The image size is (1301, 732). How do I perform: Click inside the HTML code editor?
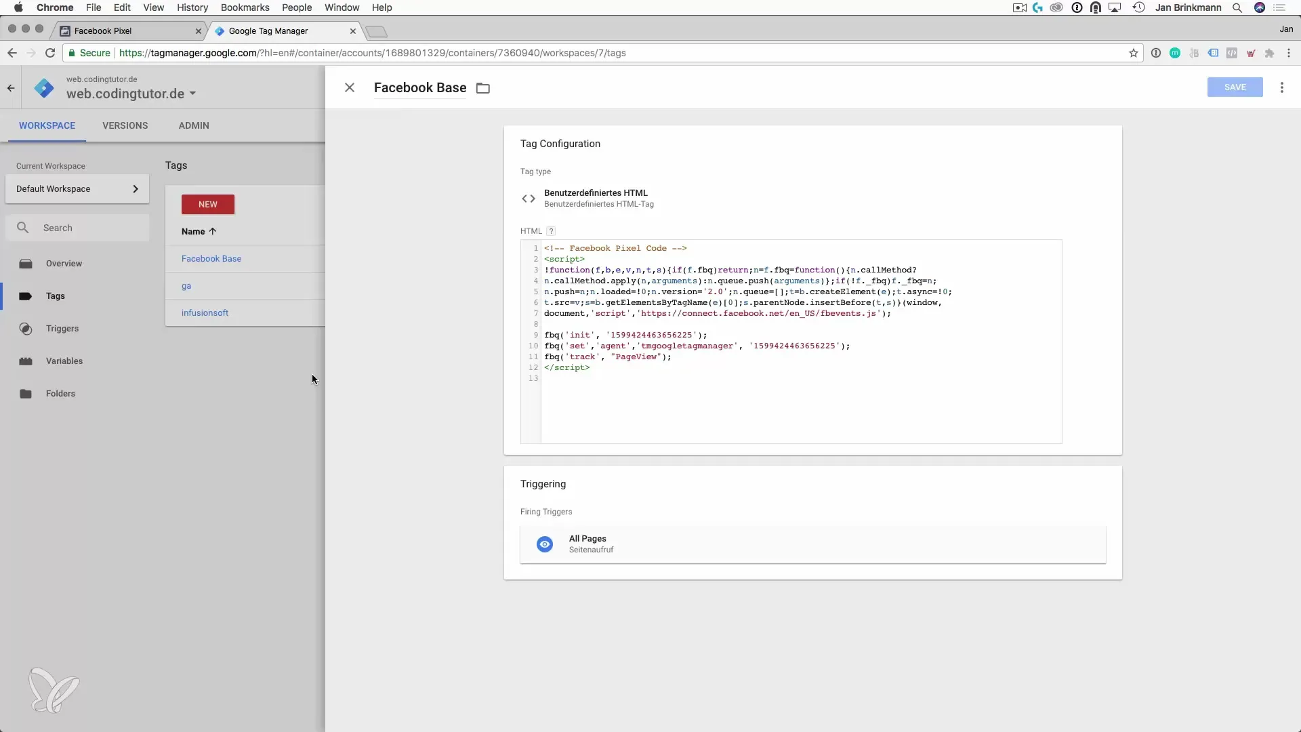click(x=791, y=342)
